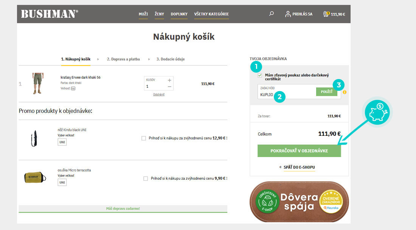Click the Za tovar amount row
The image size is (416, 230).
(x=299, y=116)
